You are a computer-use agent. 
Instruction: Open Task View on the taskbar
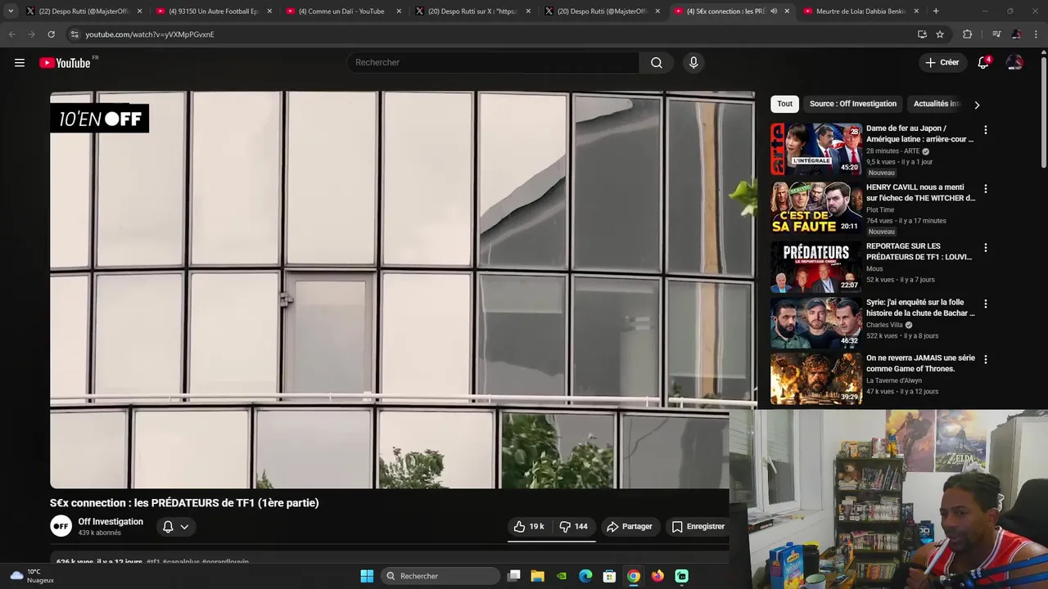[x=514, y=576]
